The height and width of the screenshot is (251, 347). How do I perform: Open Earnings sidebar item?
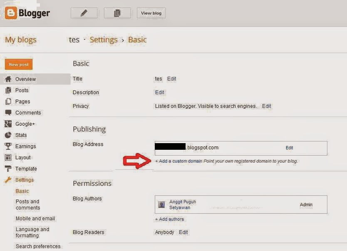[25, 146]
